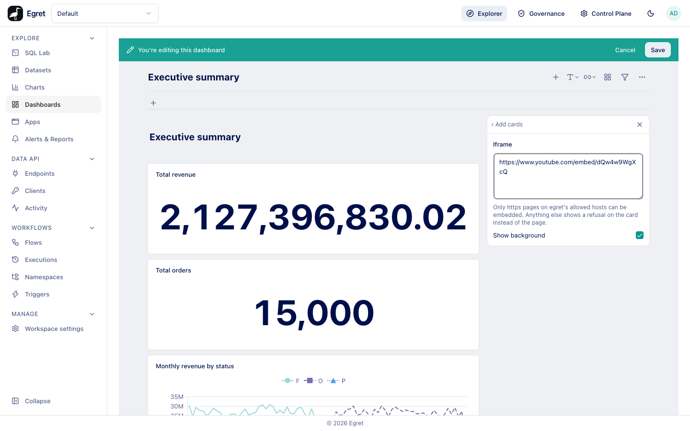Go back to Add cards panel
Screen dimensions: 690x431
[507, 125]
